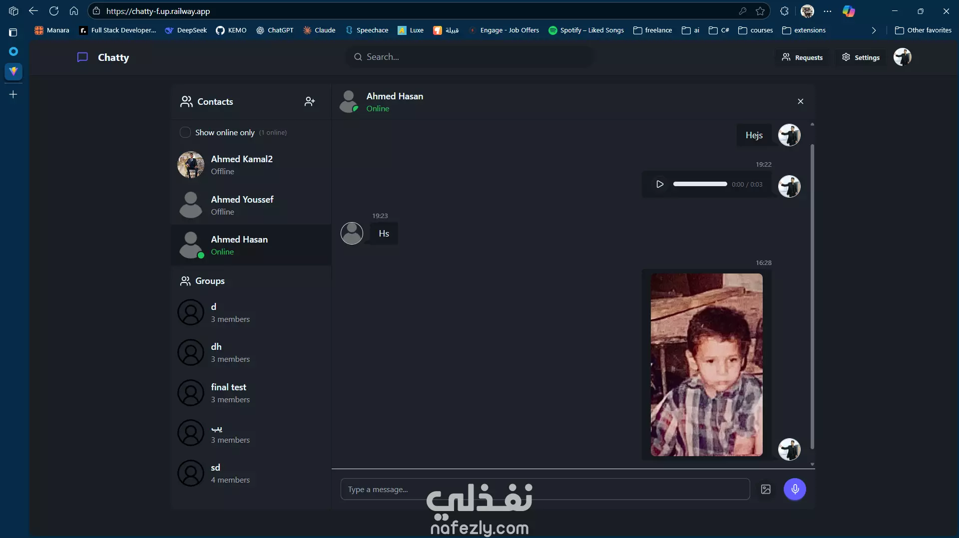Click Ahmed Hasan avatar in chat header
Image resolution: width=959 pixels, height=538 pixels.
[349, 101]
